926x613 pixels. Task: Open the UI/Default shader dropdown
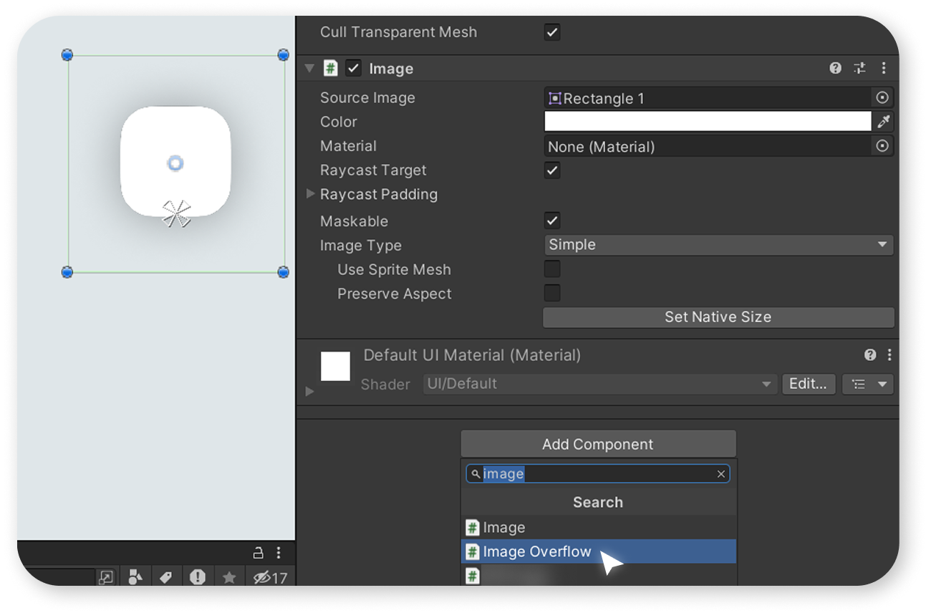(599, 384)
